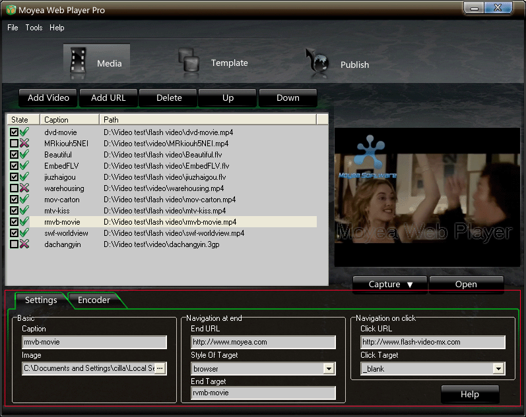Click the Image path input field
This screenshot has height=417, width=526.
click(88, 368)
